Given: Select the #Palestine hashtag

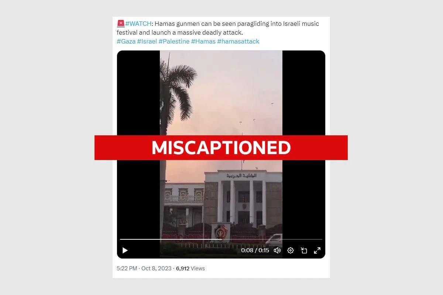Looking at the screenshot, I should coord(174,41).
